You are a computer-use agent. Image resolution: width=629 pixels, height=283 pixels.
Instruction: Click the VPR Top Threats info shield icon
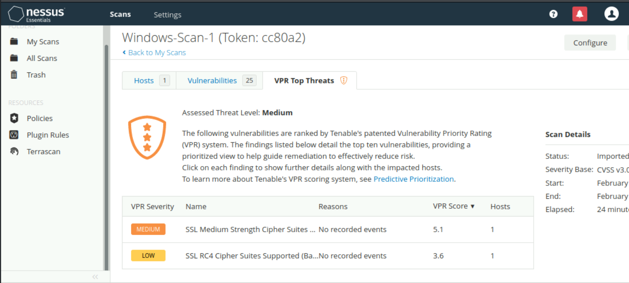point(344,81)
